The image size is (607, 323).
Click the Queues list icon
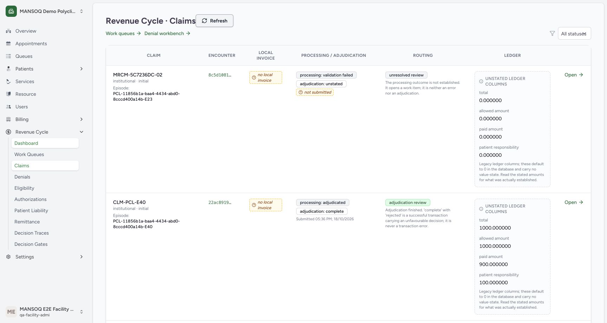8,56
